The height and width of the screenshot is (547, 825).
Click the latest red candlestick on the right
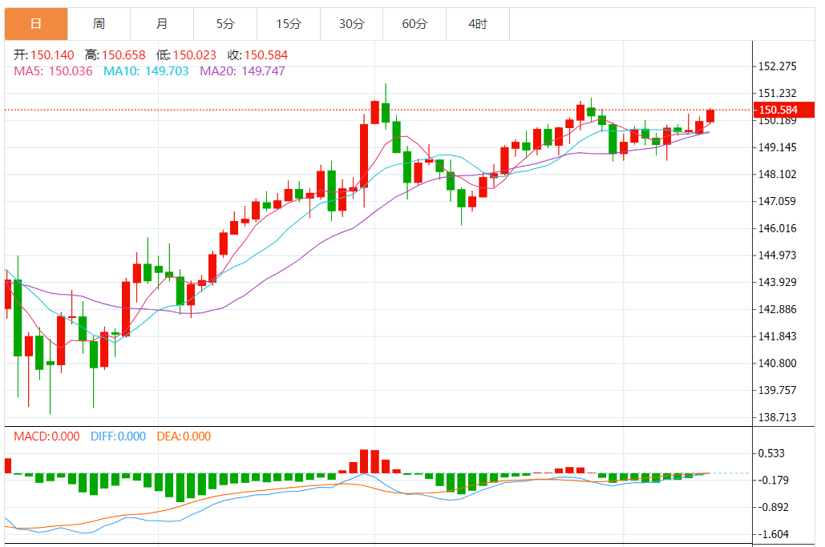[710, 115]
